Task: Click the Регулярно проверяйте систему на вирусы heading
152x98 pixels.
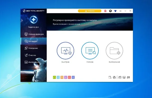Action: [x=75, y=20]
